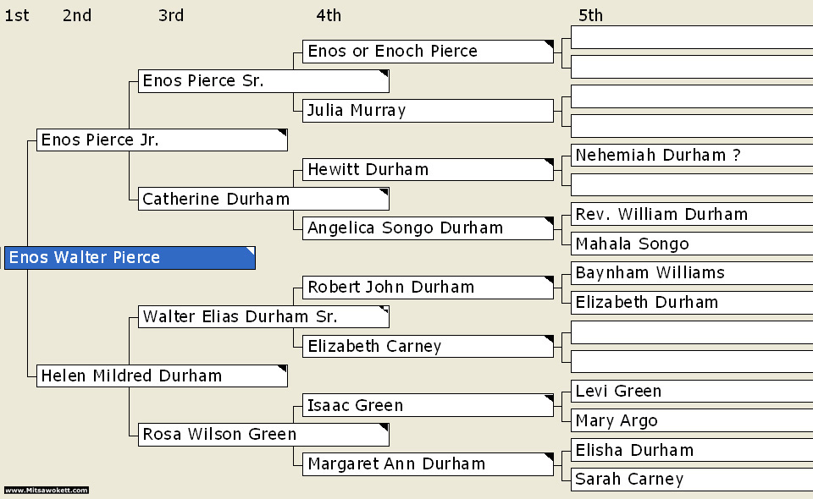Click corner triangle on Enos Pierce Sr. box

384,74
